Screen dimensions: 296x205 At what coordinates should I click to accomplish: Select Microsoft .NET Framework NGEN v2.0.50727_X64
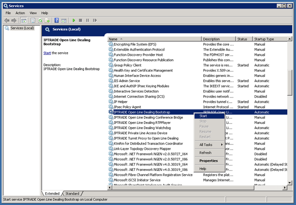151,154
